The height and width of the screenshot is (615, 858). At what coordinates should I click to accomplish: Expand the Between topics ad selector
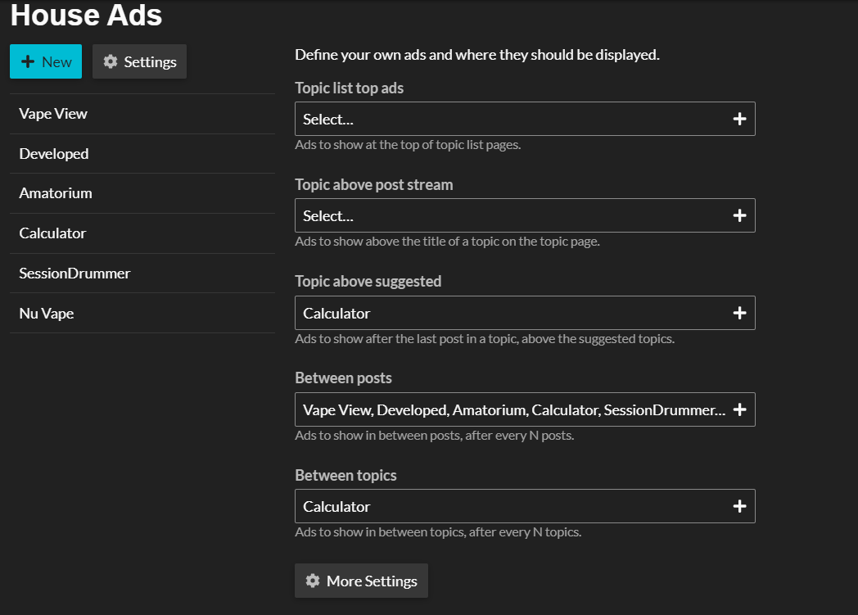point(525,506)
